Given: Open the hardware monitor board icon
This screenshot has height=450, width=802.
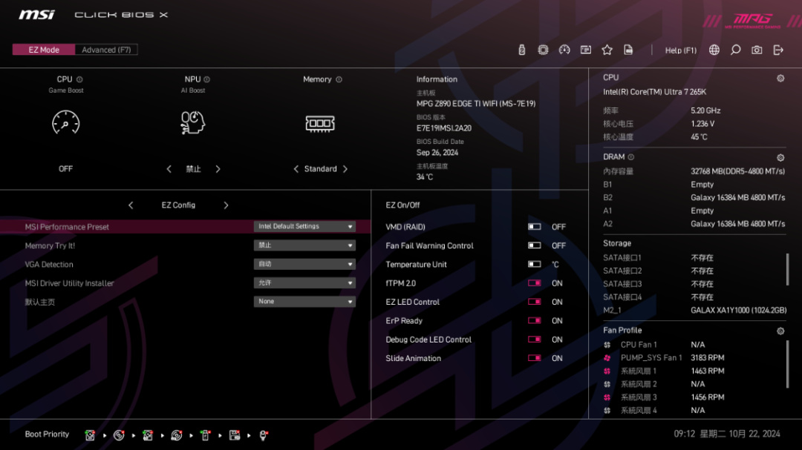Looking at the screenshot, I should pos(586,50).
